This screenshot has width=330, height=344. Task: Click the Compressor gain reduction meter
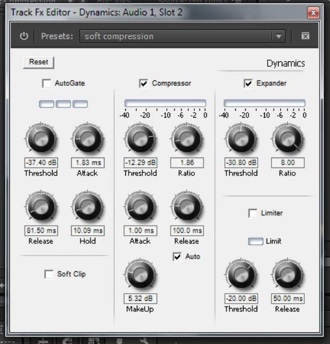click(x=165, y=103)
